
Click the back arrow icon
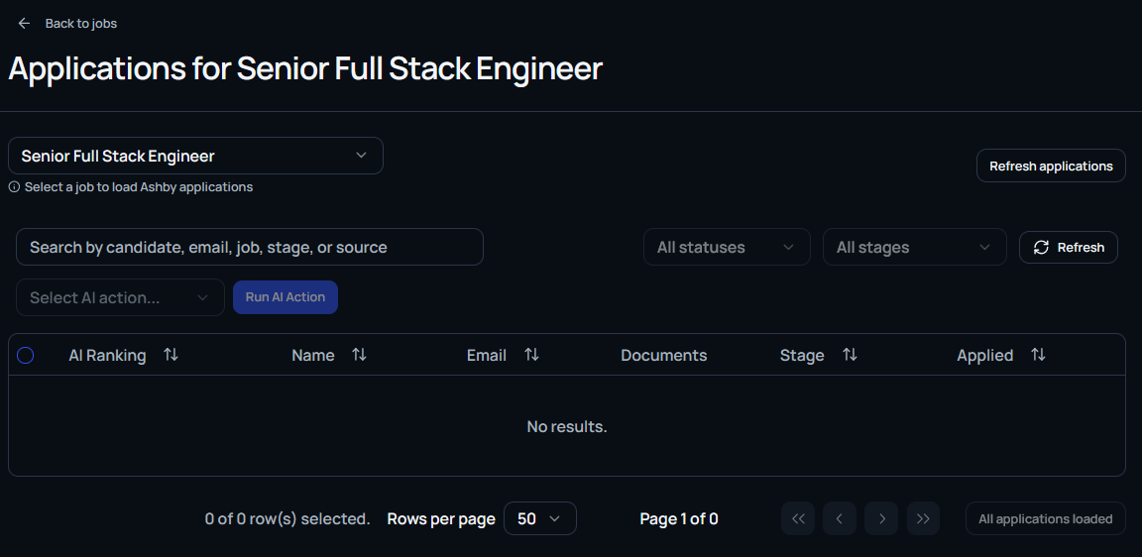click(x=25, y=24)
